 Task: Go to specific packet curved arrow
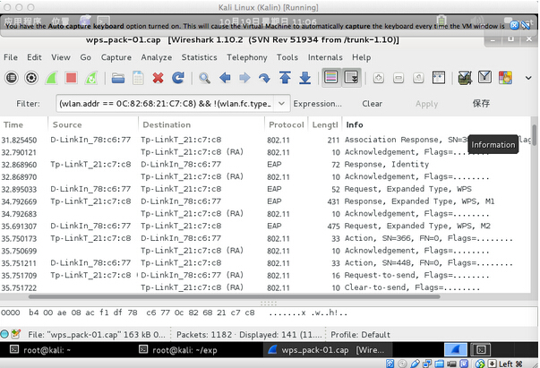264,78
